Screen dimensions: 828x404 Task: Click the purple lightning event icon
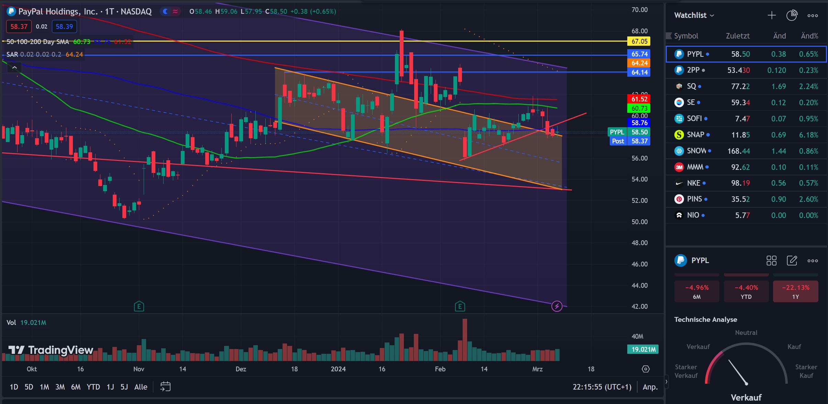pyautogui.click(x=556, y=306)
